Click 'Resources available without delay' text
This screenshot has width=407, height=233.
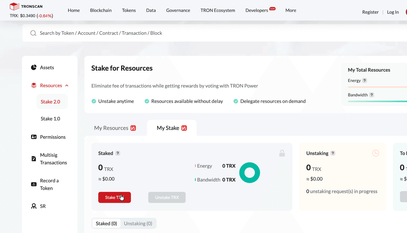(x=187, y=101)
